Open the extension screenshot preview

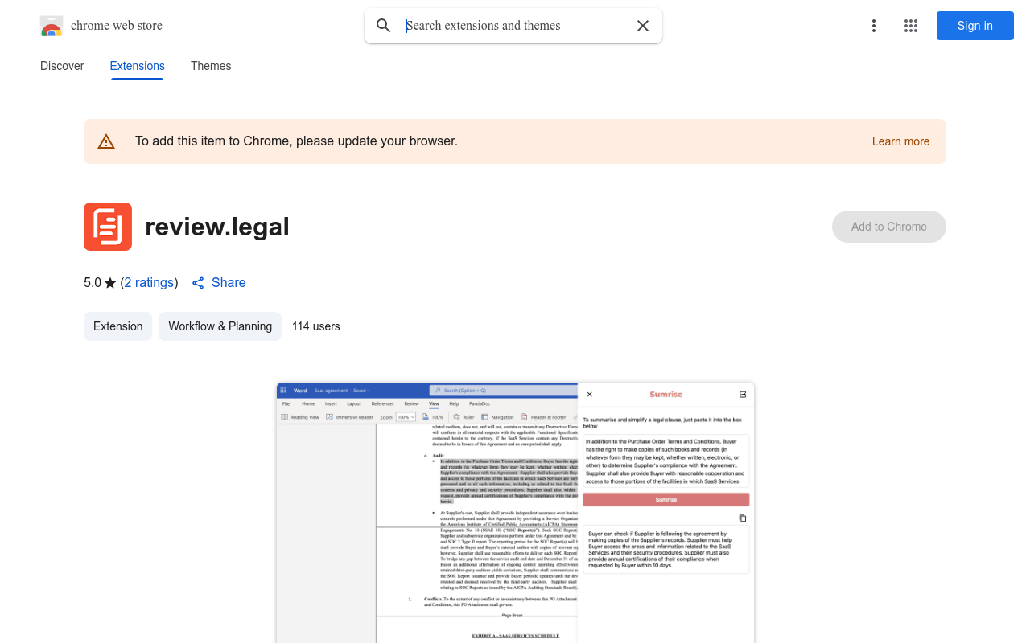click(515, 513)
